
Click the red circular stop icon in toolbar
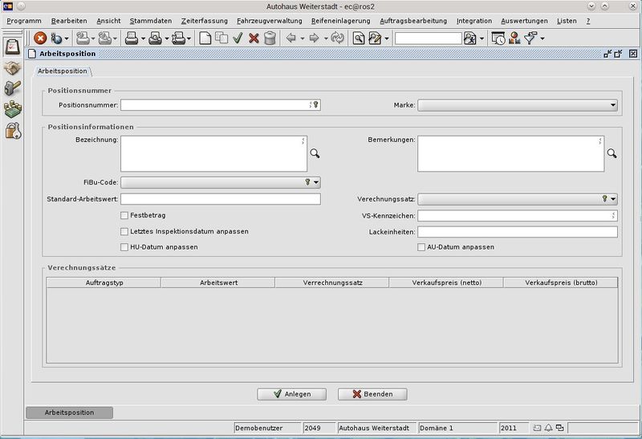(x=40, y=38)
